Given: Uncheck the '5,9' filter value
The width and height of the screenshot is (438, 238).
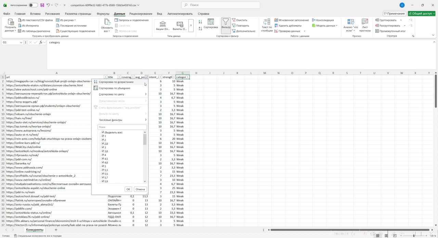Looking at the screenshot, I should point(103,181).
